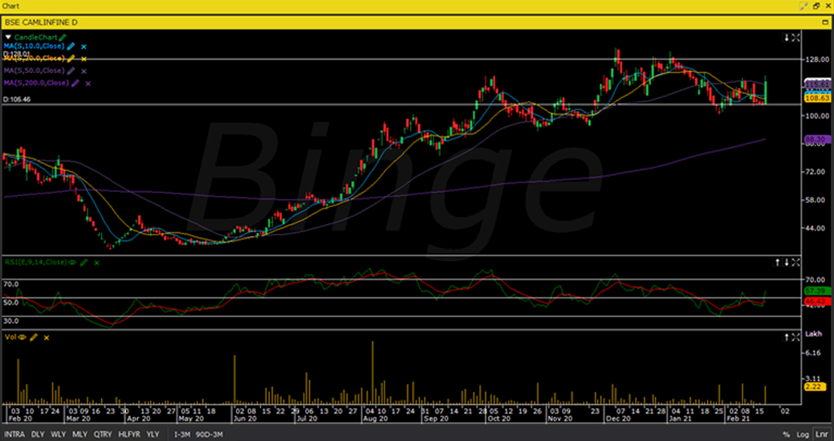Click the BSE CAMLINFINE D title
Image resolution: width=834 pixels, height=441 pixels.
[x=42, y=22]
